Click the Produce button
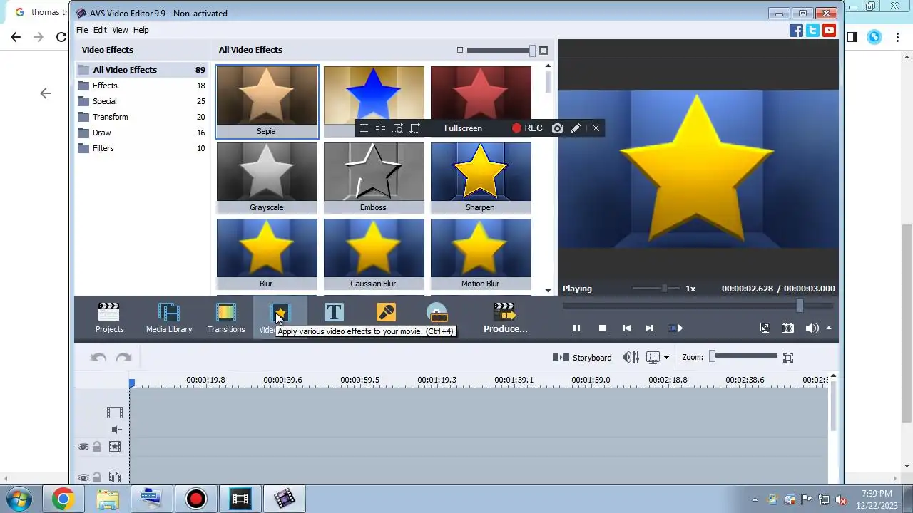The image size is (913, 513). [x=505, y=318]
